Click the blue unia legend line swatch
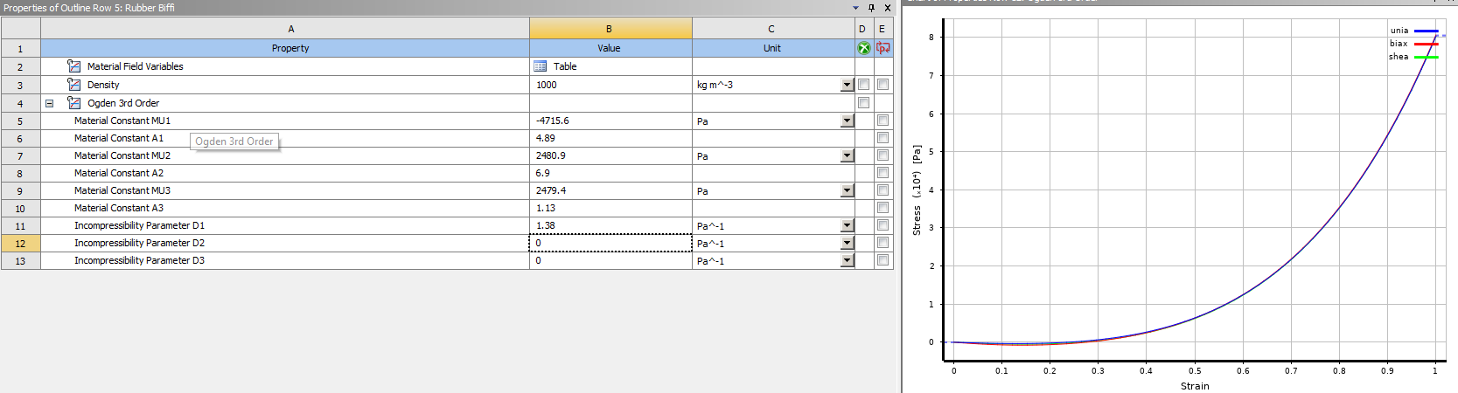 point(1426,31)
